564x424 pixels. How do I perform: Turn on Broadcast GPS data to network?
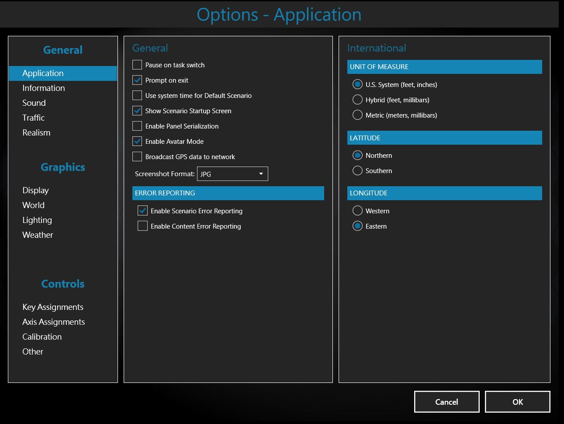pos(137,156)
